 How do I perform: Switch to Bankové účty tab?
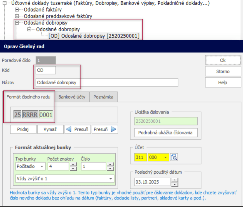[x=72, y=97]
